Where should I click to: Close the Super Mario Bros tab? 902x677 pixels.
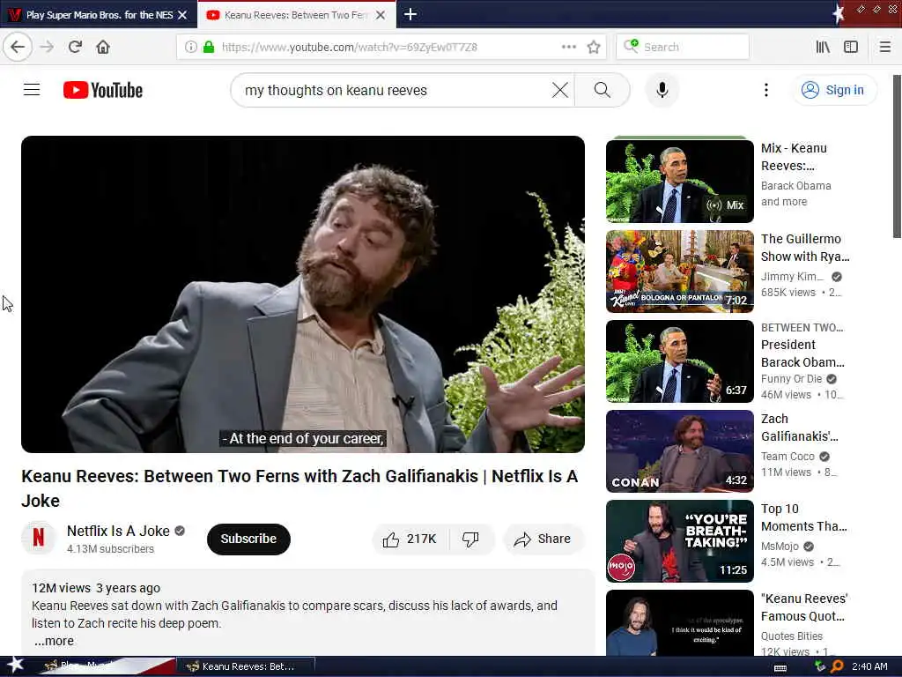click(182, 15)
